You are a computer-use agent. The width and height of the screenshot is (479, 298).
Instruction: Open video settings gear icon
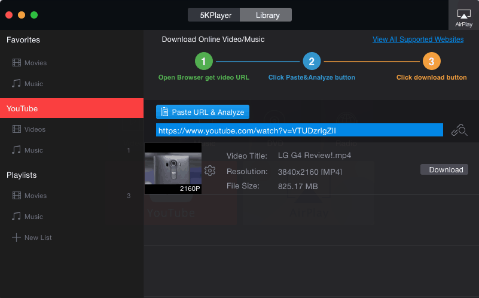coord(210,171)
